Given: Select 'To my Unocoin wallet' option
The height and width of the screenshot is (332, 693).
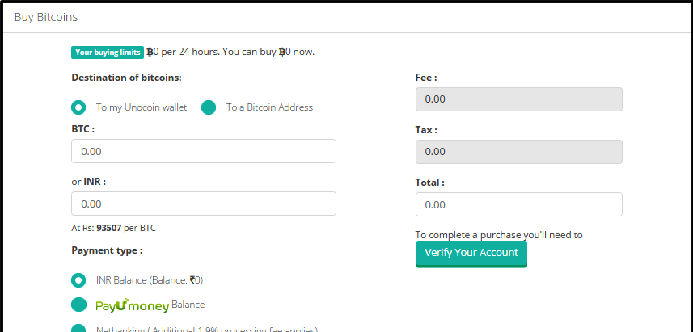Looking at the screenshot, I should pyautogui.click(x=78, y=107).
